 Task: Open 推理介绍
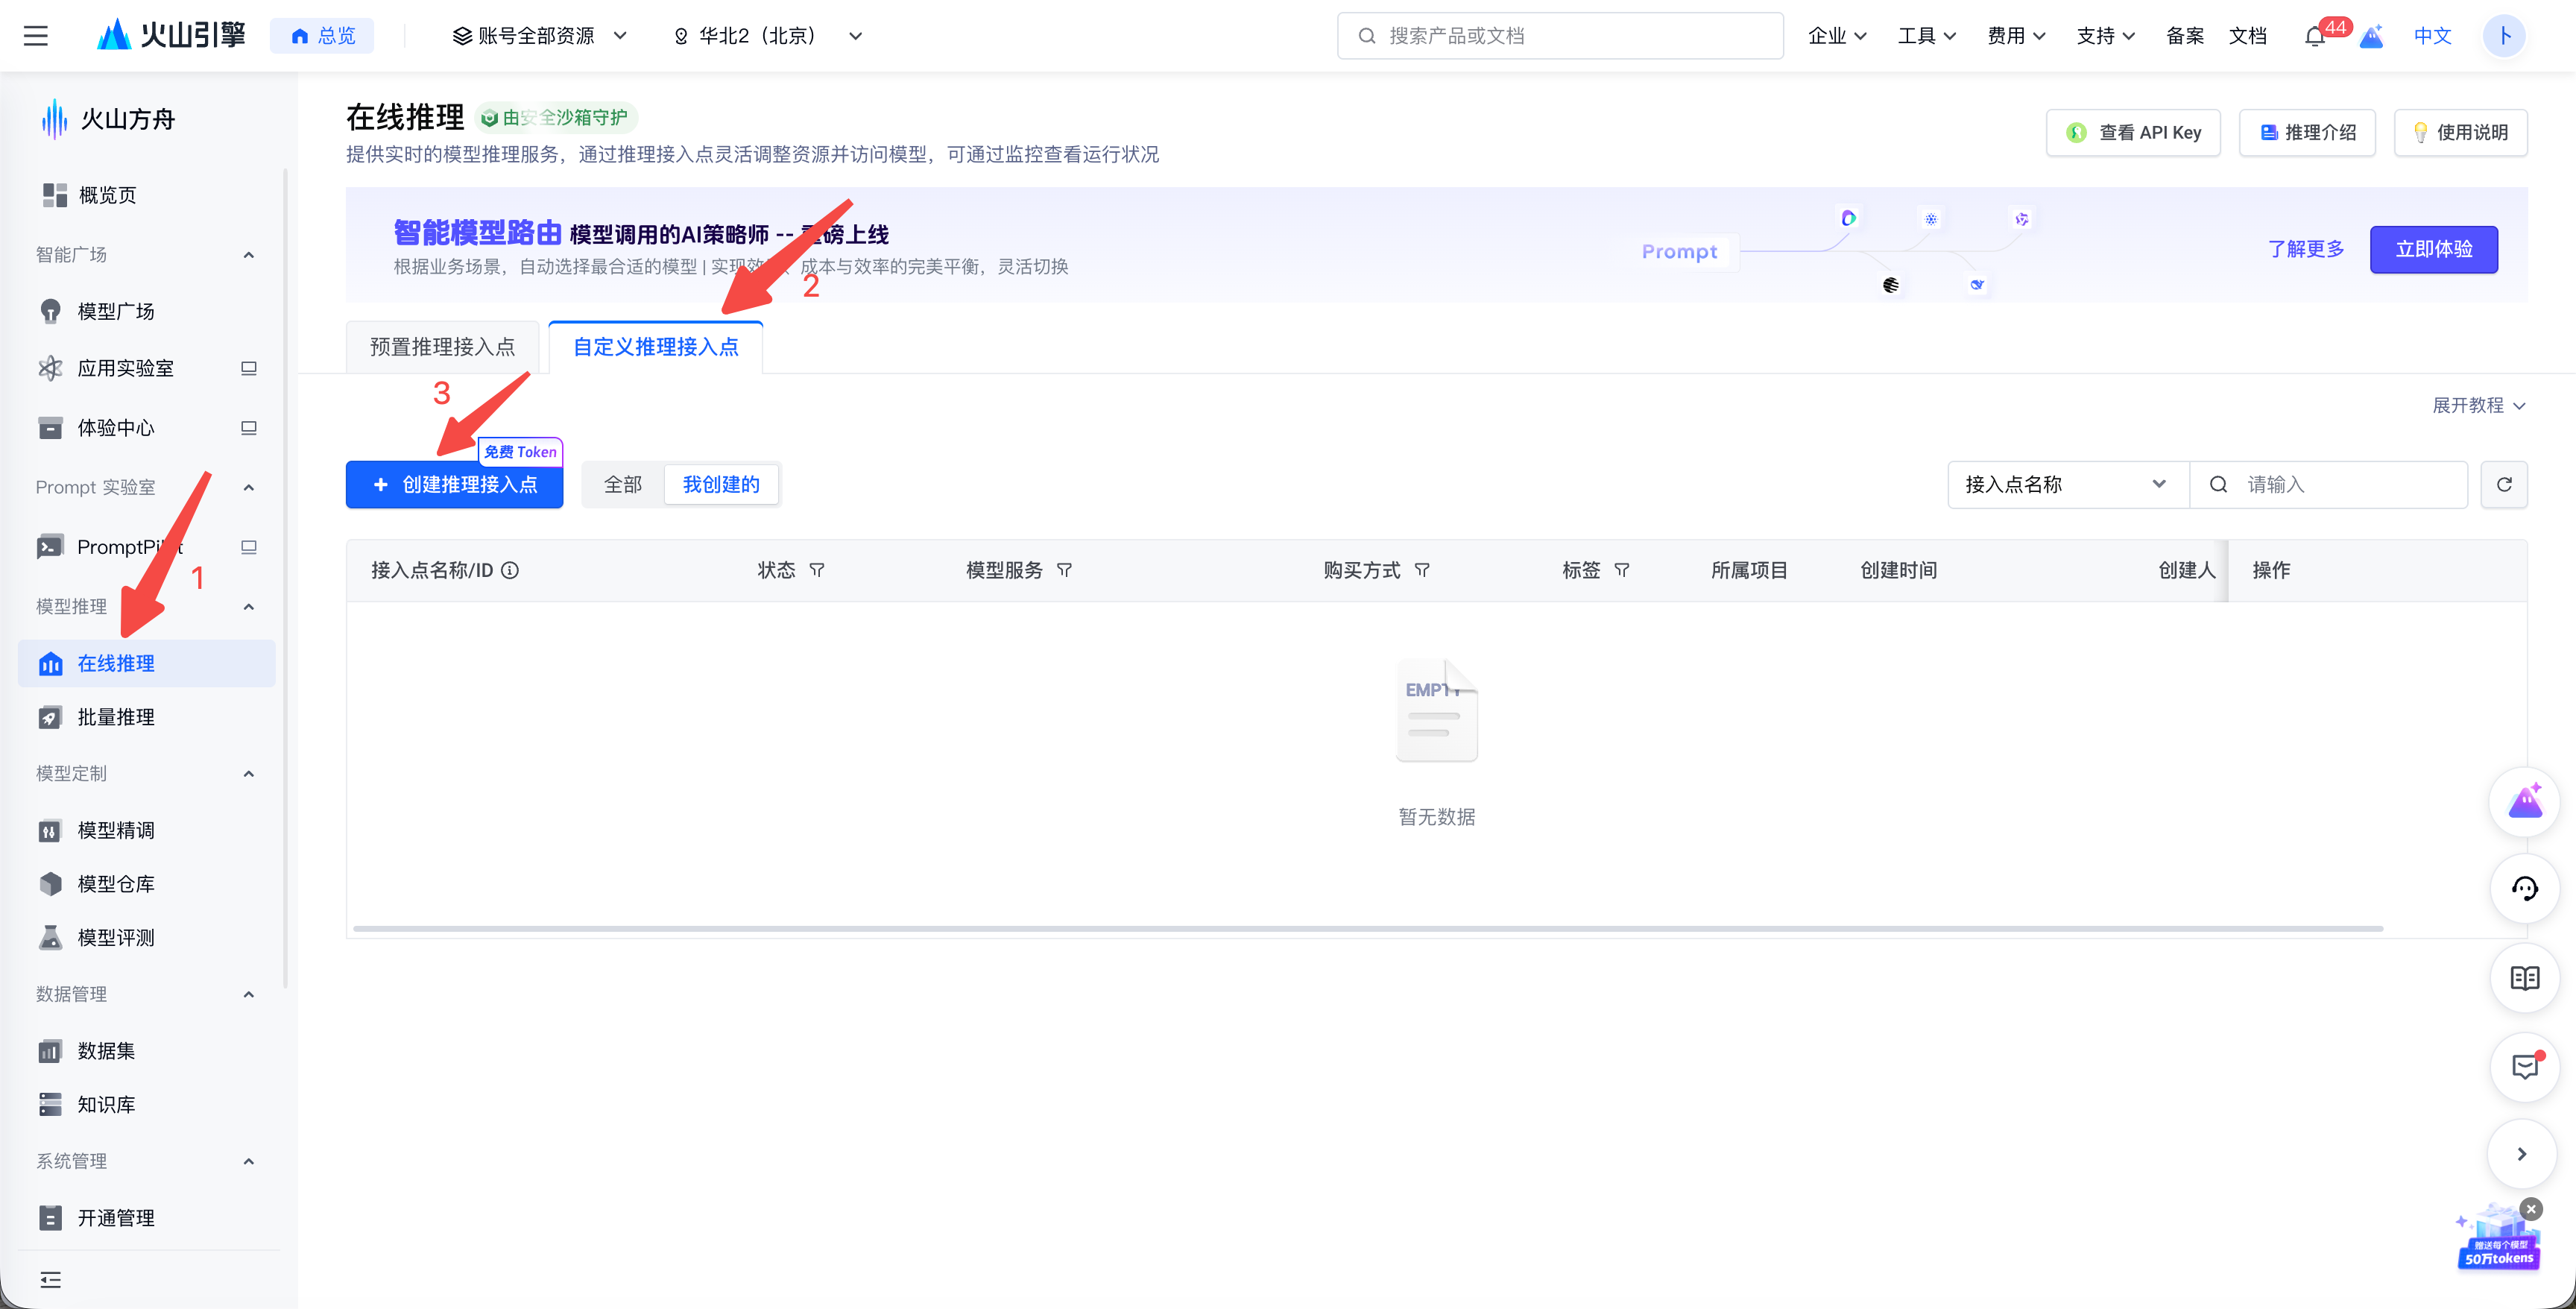(x=2307, y=133)
